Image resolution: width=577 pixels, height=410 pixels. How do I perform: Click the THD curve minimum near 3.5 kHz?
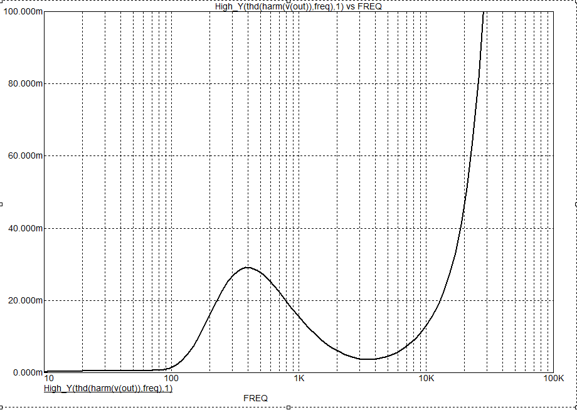(x=368, y=359)
